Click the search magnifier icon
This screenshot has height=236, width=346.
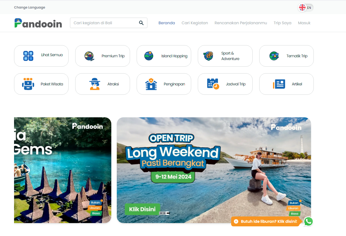click(x=141, y=23)
